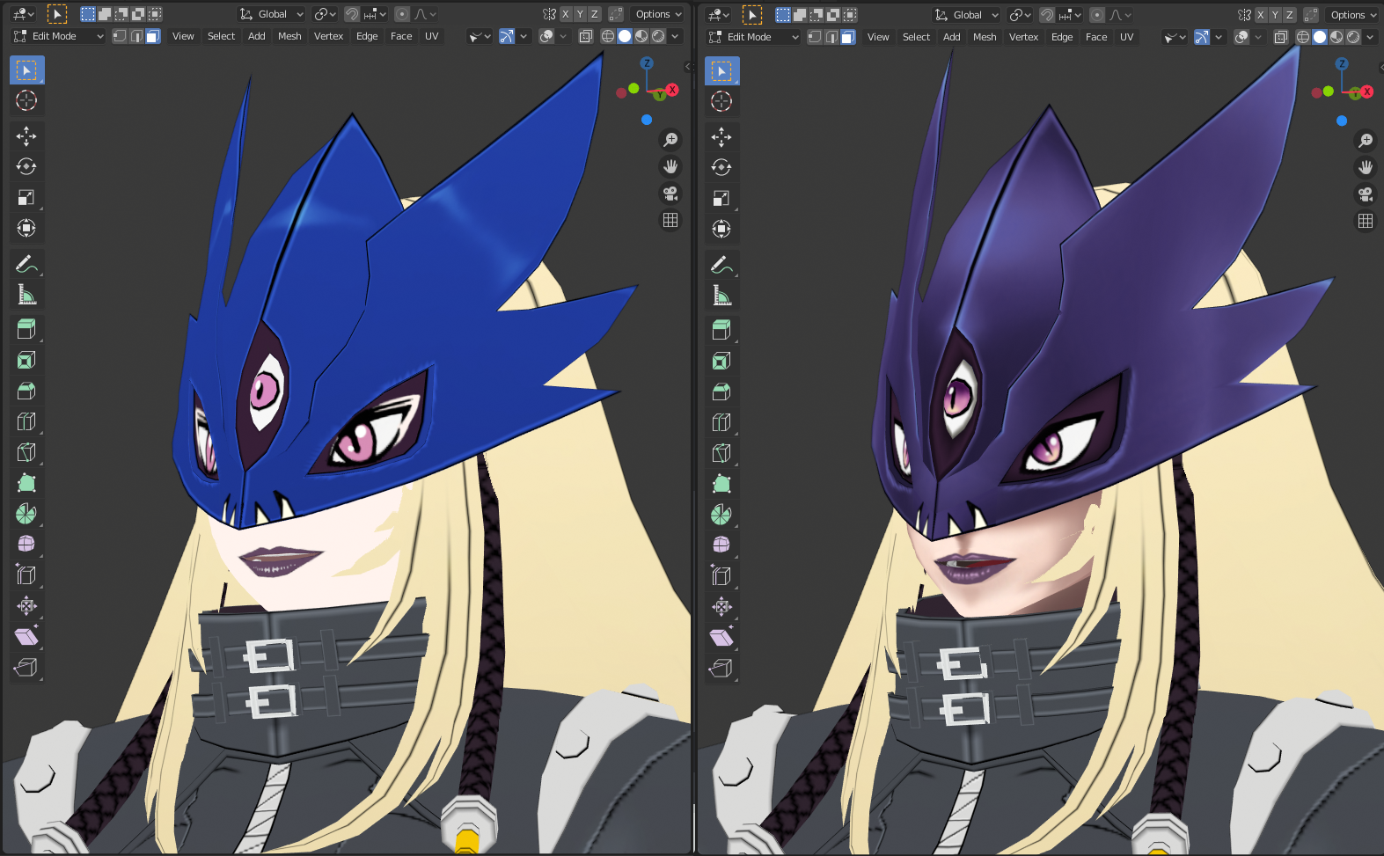The width and height of the screenshot is (1384, 856).
Task: Click zoom magnifier gizmo in left viewport
Action: point(670,140)
